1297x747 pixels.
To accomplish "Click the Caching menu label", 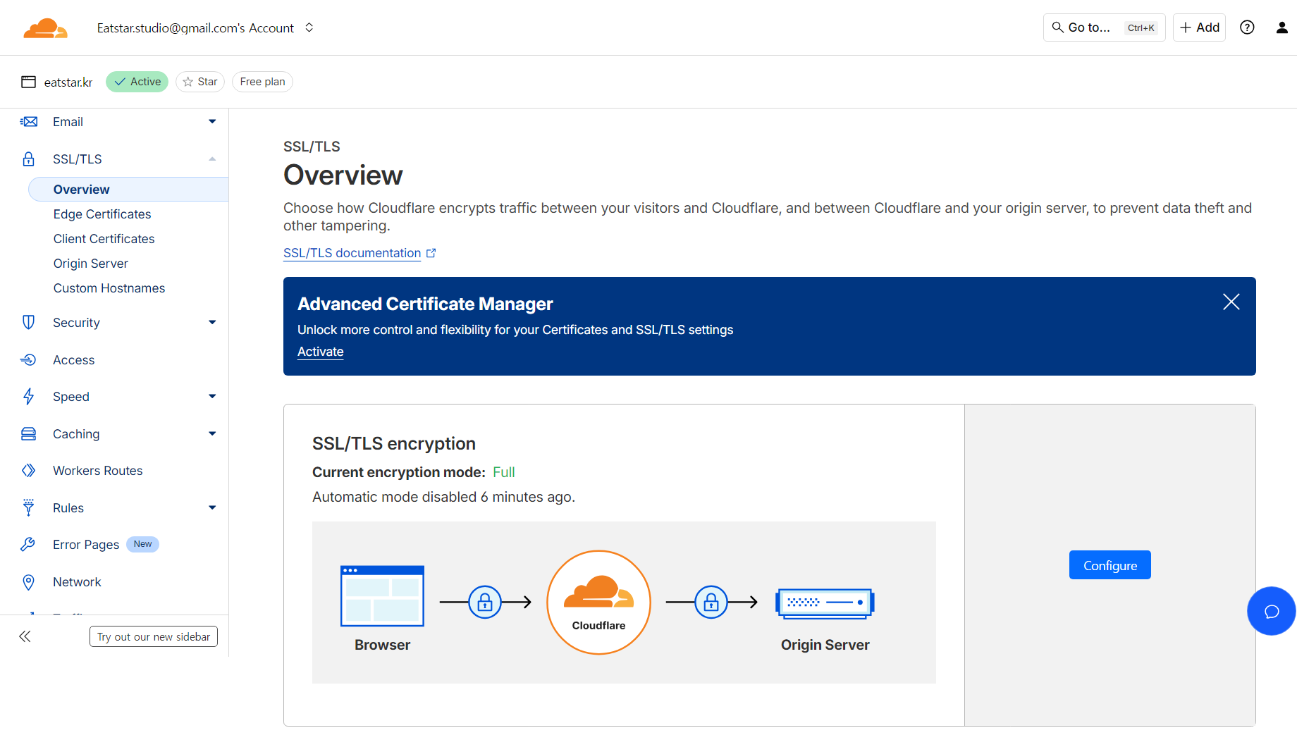I will 76,434.
